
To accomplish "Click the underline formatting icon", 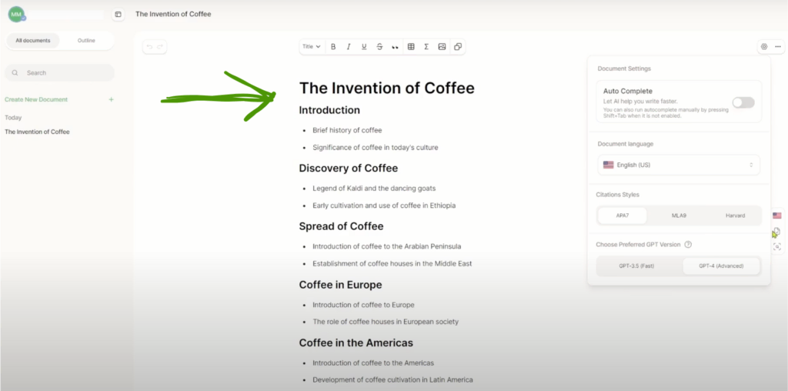I will pyautogui.click(x=364, y=47).
